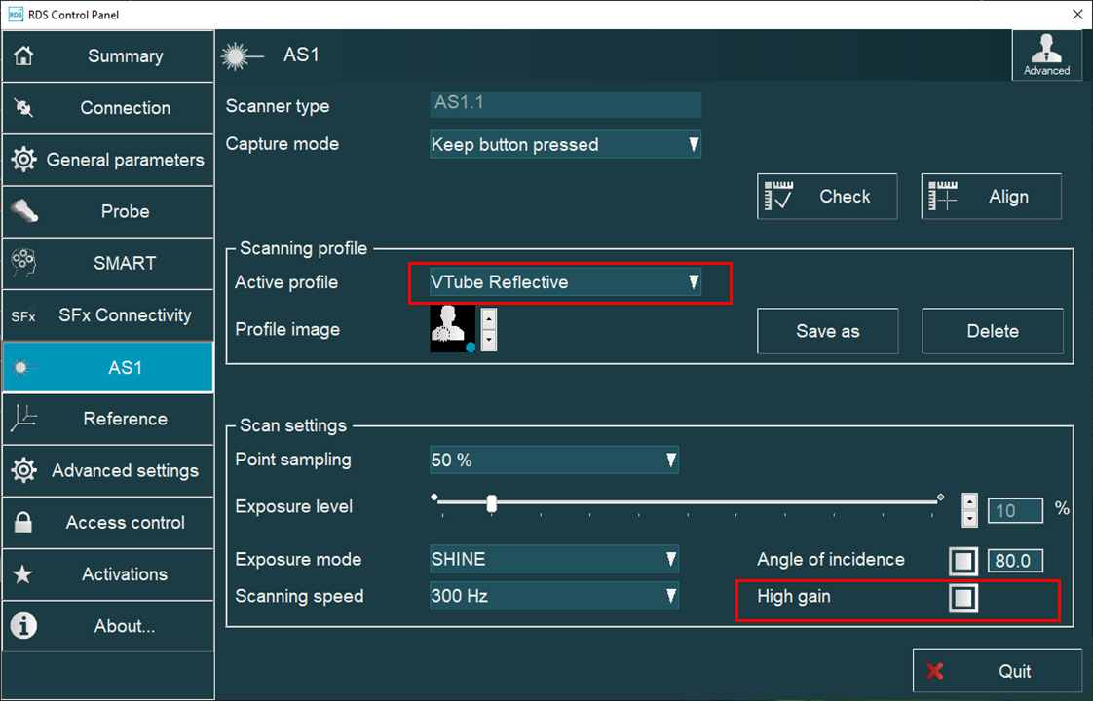Image resolution: width=1093 pixels, height=701 pixels.
Task: Switch to Advanced user mode
Action: click(1046, 55)
